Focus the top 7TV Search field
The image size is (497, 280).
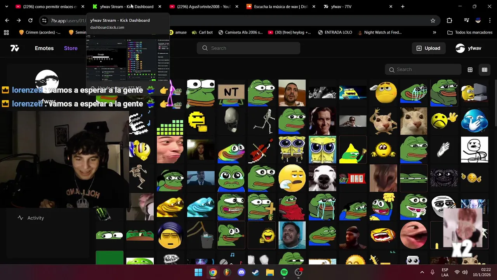pyautogui.click(x=248, y=48)
